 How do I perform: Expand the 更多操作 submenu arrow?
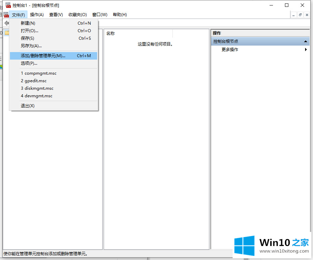pos(306,50)
